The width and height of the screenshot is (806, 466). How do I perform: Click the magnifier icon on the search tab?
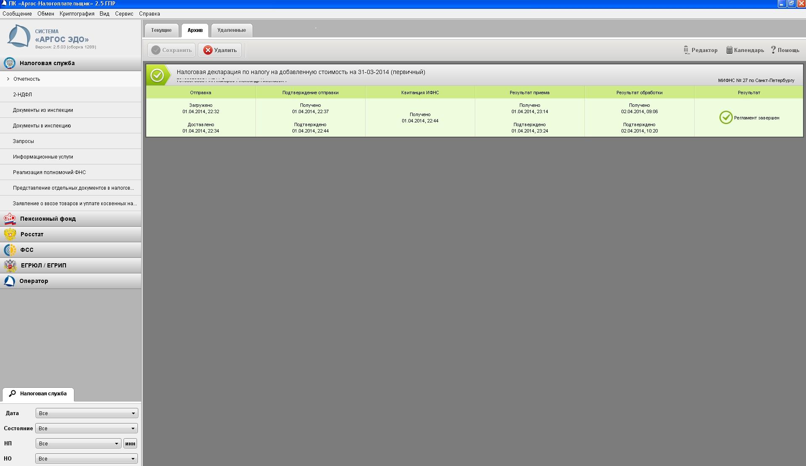coord(12,394)
